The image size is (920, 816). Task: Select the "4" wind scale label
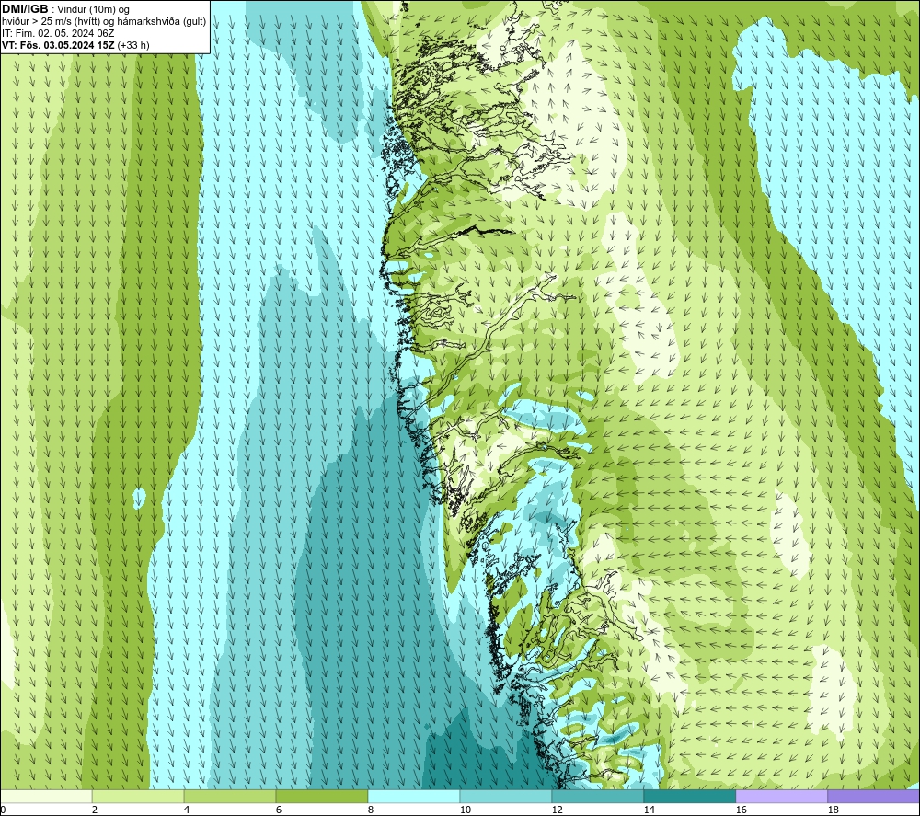pos(187,810)
